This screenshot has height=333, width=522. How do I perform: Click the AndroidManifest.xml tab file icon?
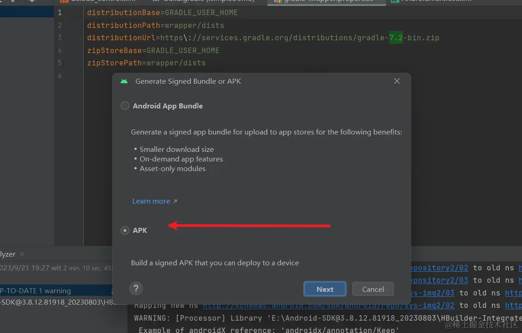394,1
